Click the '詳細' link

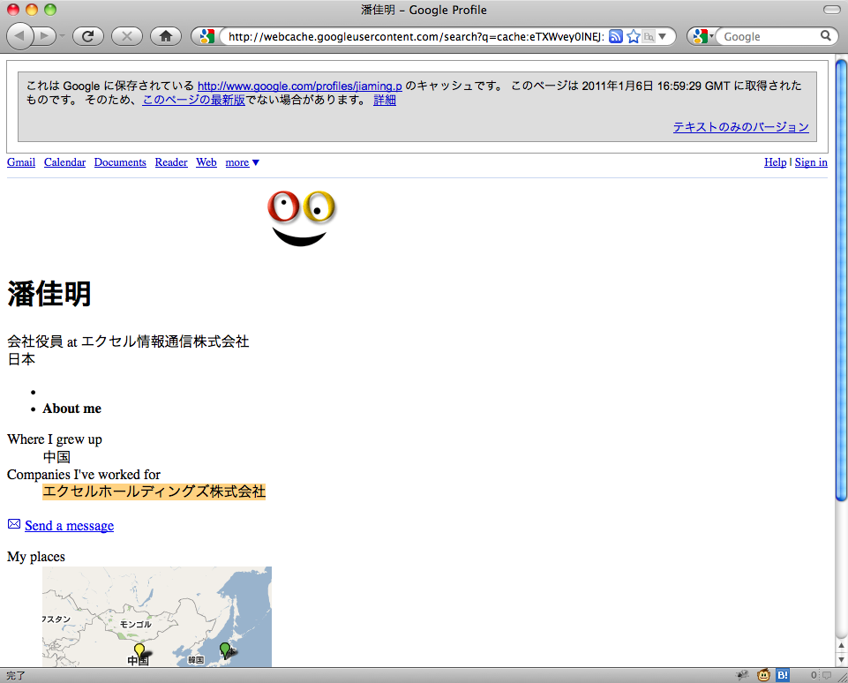click(x=385, y=100)
